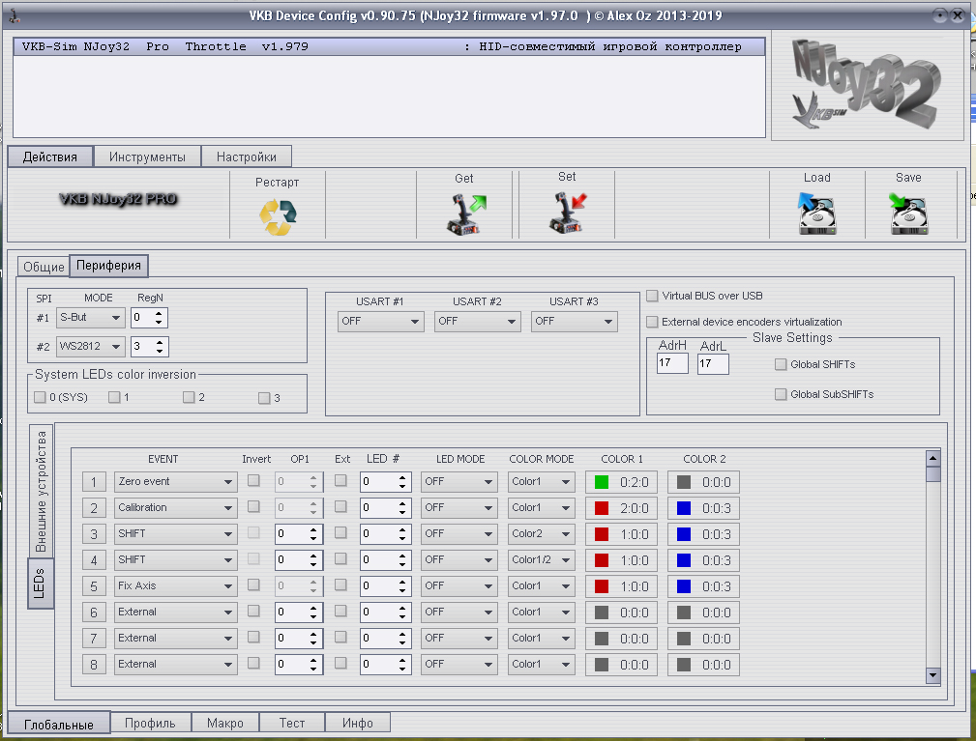Click the AdrL input field
Screen dimensions: 976x741
(713, 363)
